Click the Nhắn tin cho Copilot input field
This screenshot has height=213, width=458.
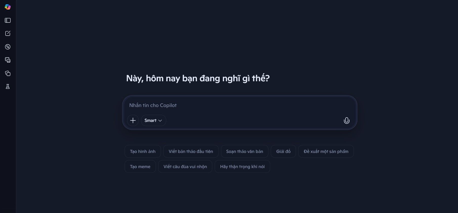[x=228, y=105]
